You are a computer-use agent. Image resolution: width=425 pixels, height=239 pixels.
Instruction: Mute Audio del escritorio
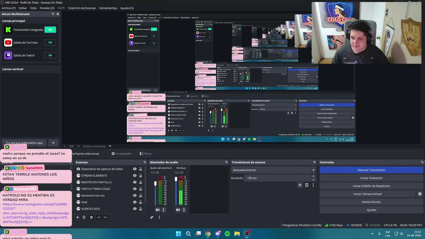[157, 210]
